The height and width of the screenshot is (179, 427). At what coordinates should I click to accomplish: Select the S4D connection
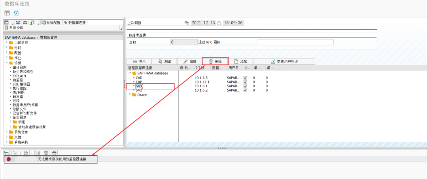coord(139,86)
